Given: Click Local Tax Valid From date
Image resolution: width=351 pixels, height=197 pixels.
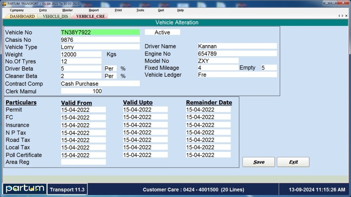Looking at the screenshot, I should (83, 147).
